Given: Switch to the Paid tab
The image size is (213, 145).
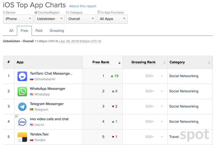Looking at the screenshot, I should pos(39,31).
